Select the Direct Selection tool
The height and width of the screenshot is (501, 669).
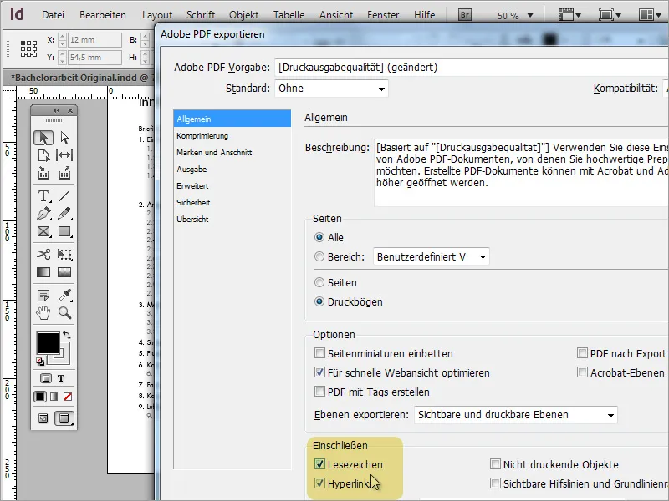[x=64, y=138]
